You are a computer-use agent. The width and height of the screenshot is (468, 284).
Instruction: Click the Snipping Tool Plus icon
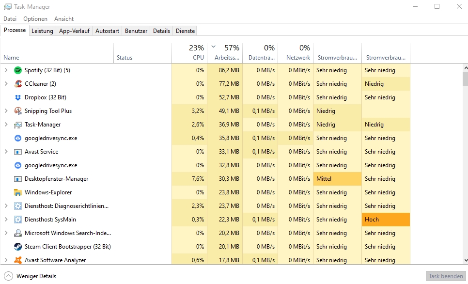click(x=18, y=111)
